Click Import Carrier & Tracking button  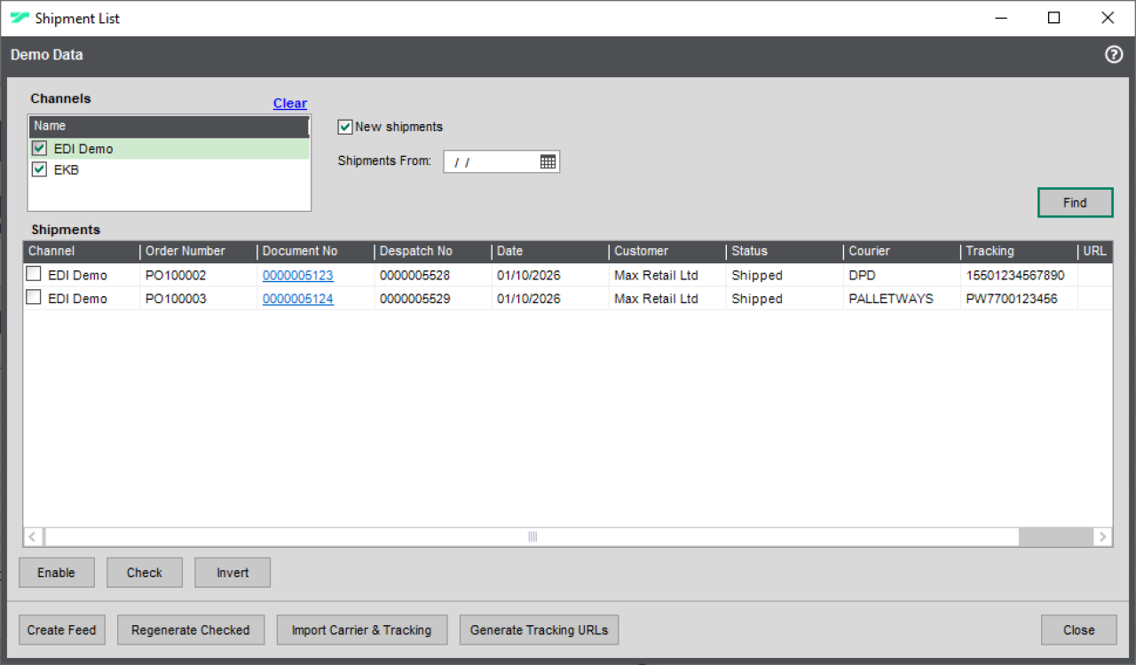(362, 630)
